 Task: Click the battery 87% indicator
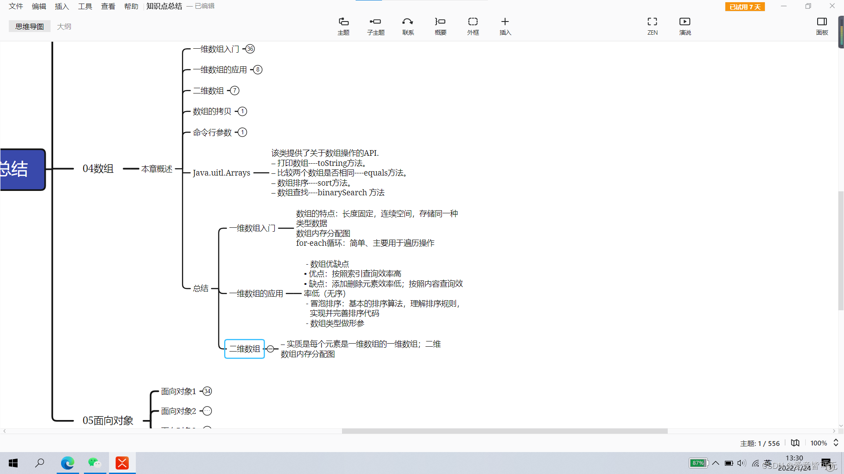pyautogui.click(x=698, y=463)
